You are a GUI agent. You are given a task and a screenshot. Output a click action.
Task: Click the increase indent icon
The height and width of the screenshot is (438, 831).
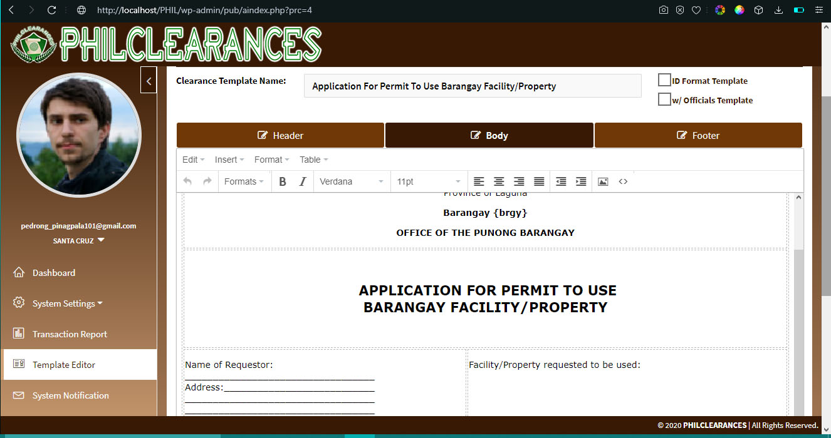(581, 181)
